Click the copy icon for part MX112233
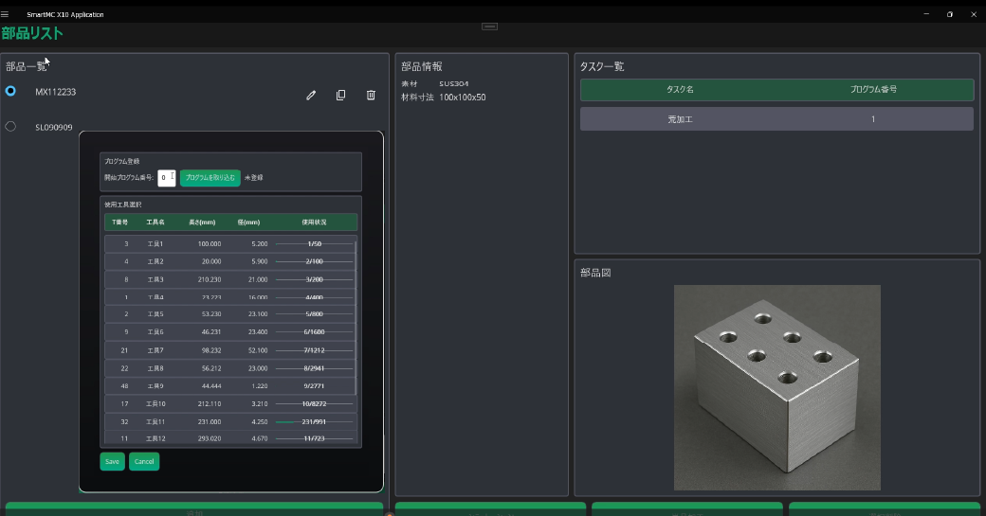Image resolution: width=986 pixels, height=516 pixels. pyautogui.click(x=340, y=96)
